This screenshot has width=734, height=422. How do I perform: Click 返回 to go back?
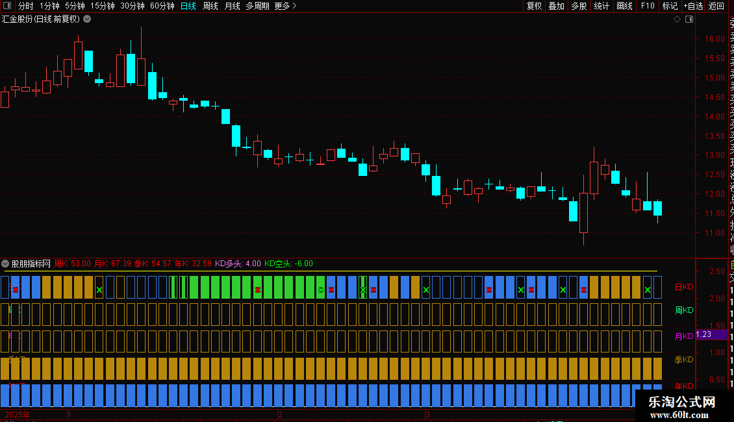pyautogui.click(x=716, y=6)
